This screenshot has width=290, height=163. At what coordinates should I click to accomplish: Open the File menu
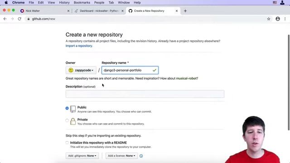pyautogui.click(x=31, y=3)
